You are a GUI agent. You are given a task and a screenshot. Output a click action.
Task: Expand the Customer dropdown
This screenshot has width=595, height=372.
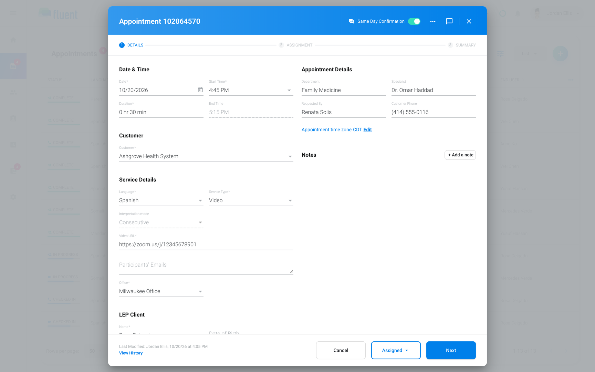point(290,156)
